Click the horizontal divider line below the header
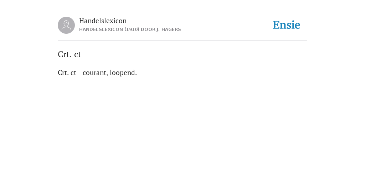 (182, 41)
